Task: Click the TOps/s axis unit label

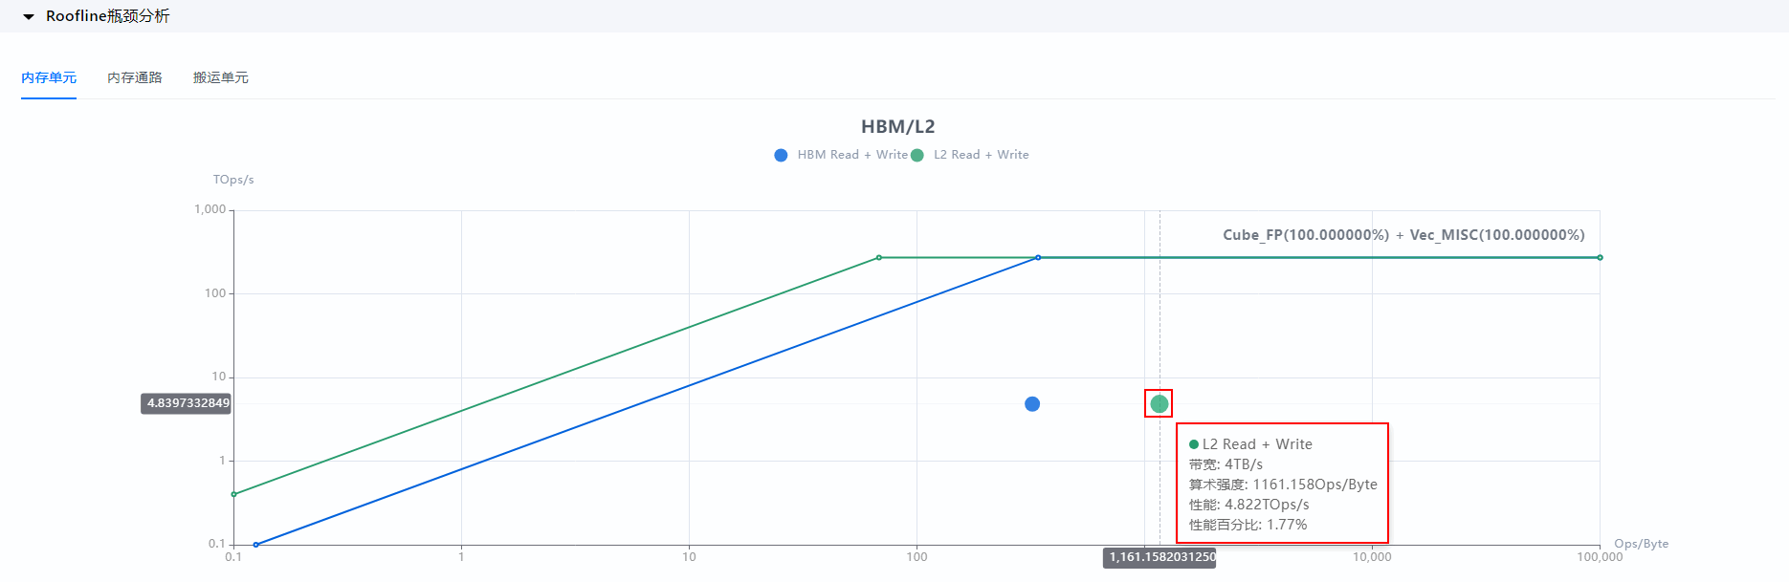Action: point(233,180)
